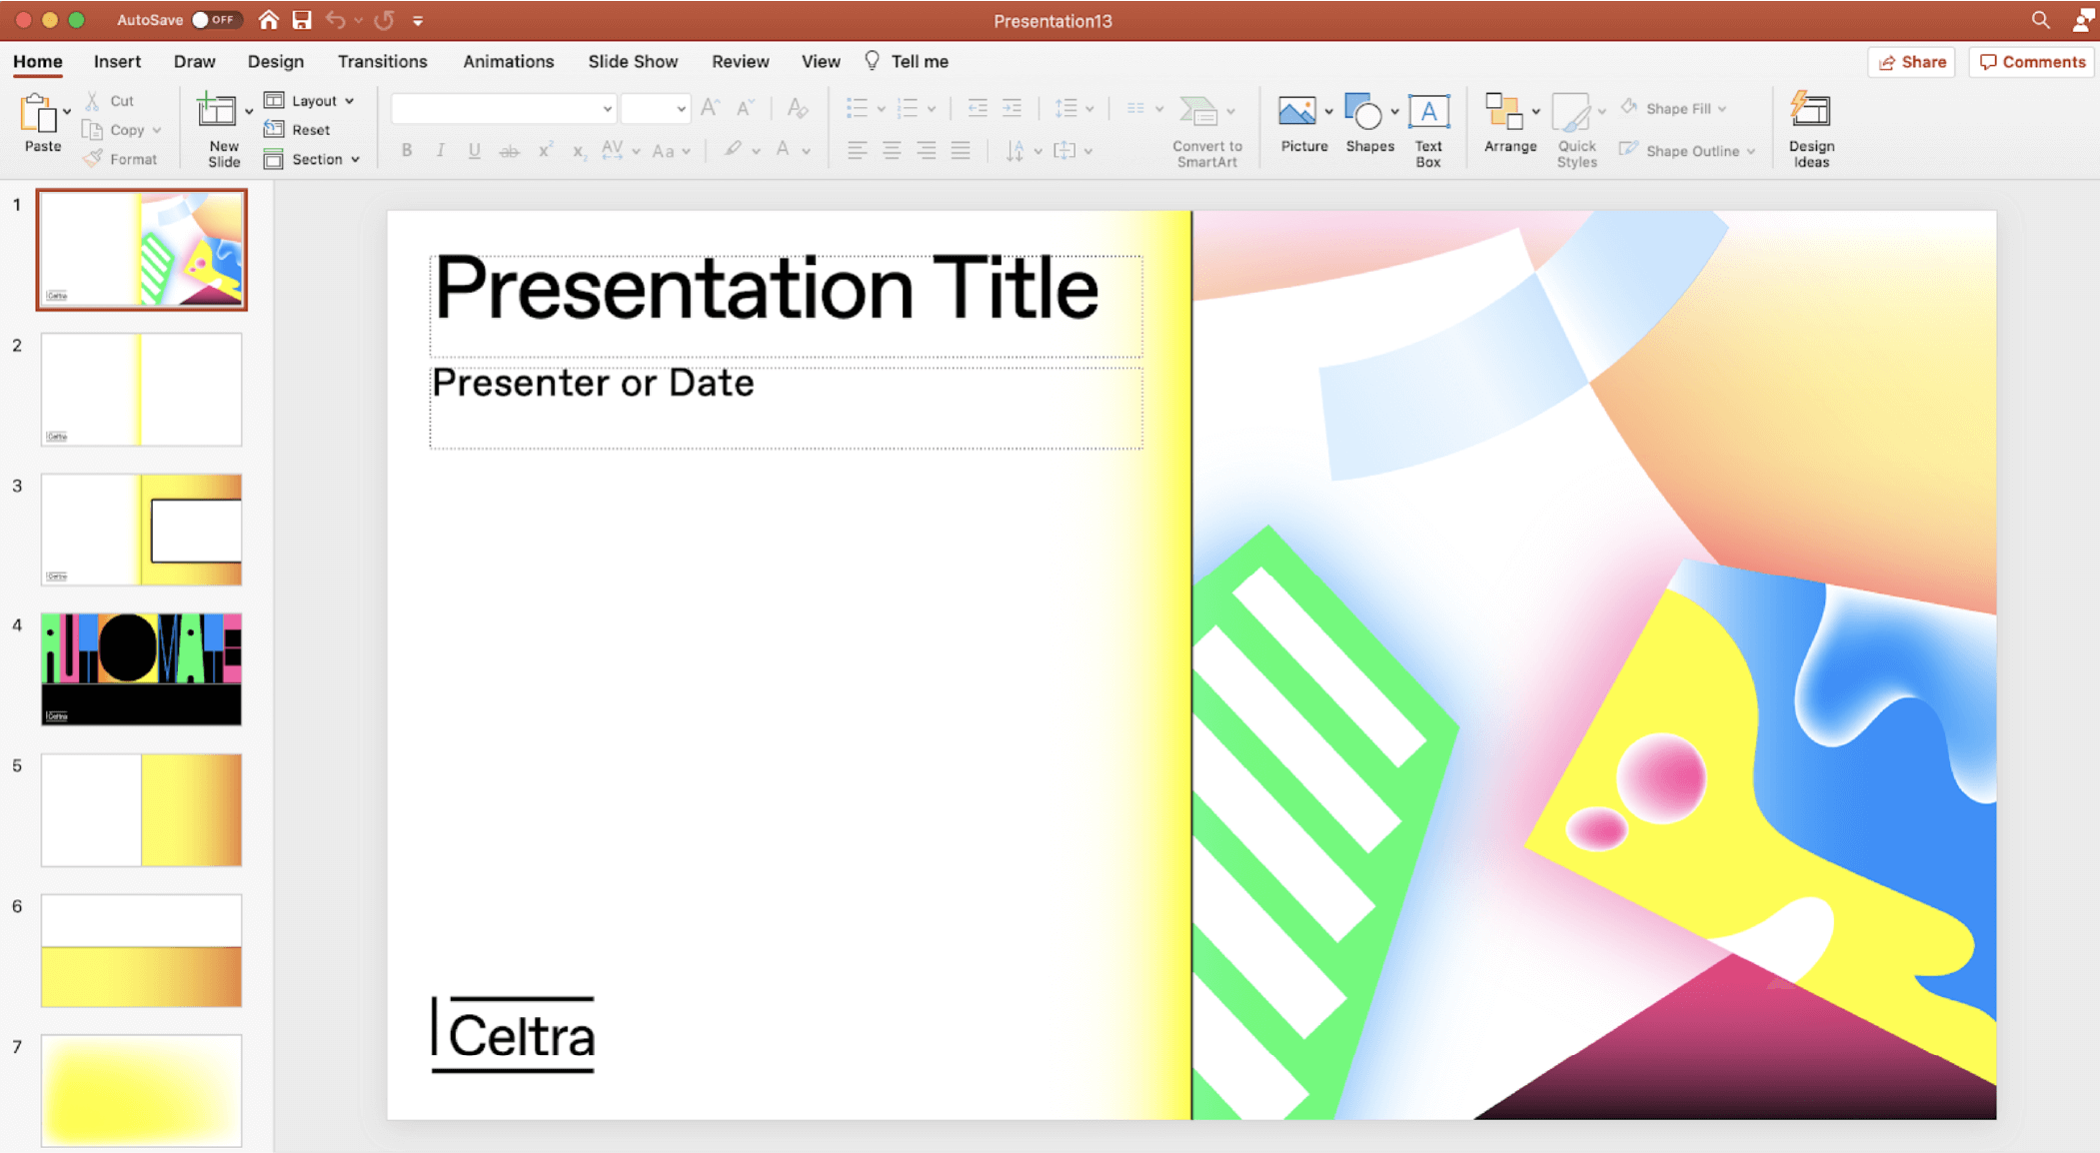Image resolution: width=2100 pixels, height=1153 pixels.
Task: Open the font name combo box
Action: (x=503, y=108)
